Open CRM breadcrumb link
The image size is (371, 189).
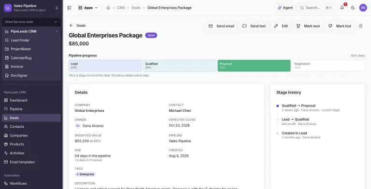click(x=121, y=8)
